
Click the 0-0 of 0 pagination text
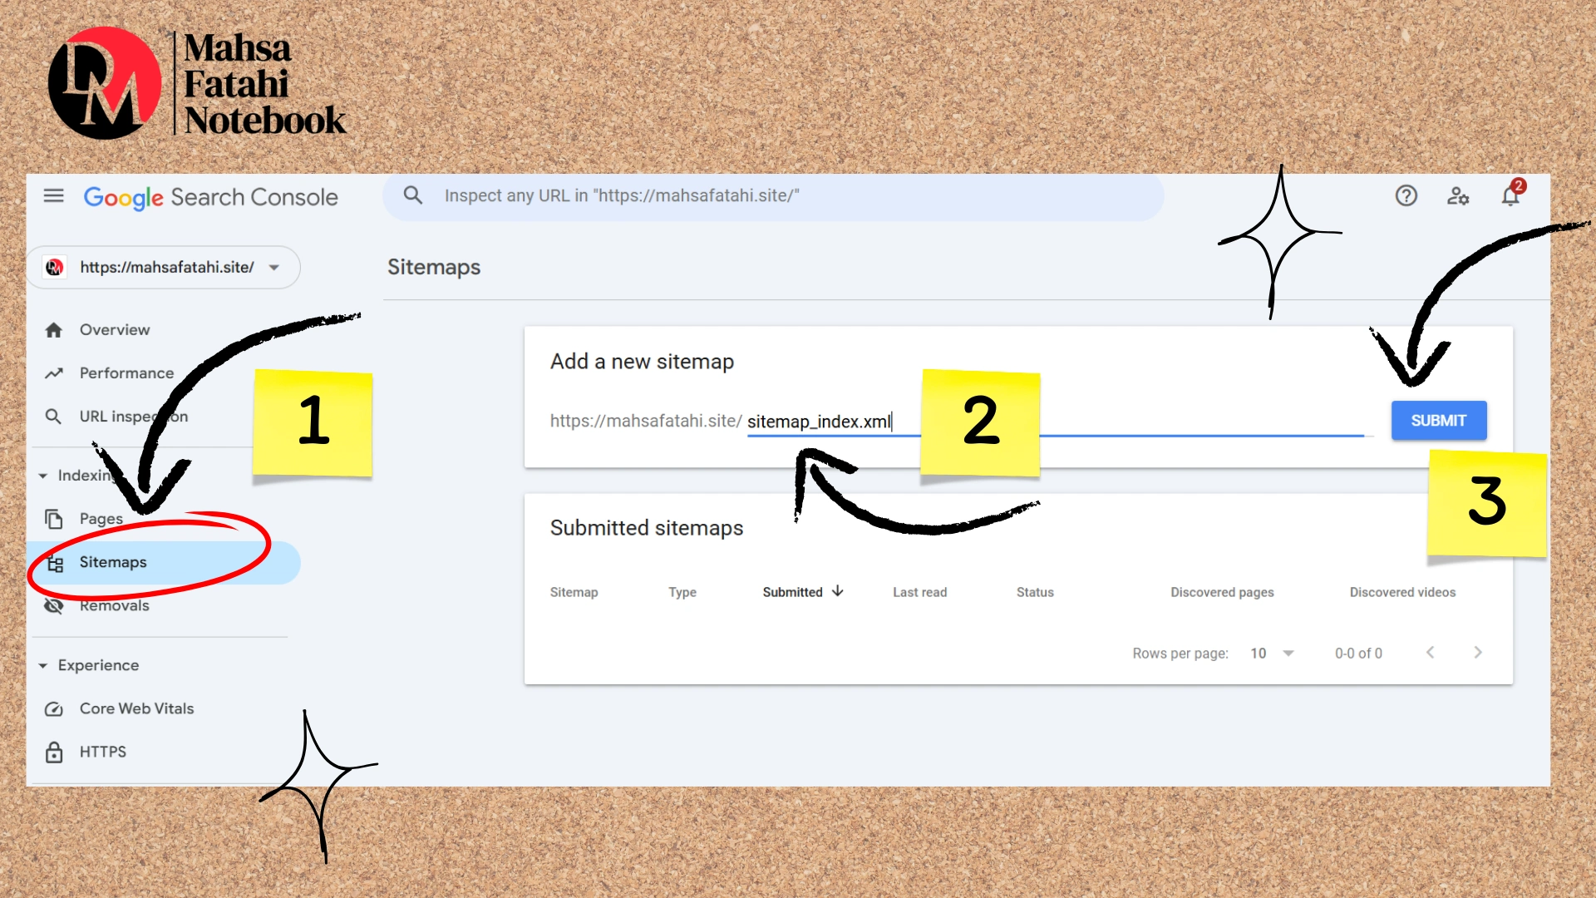[1358, 654]
